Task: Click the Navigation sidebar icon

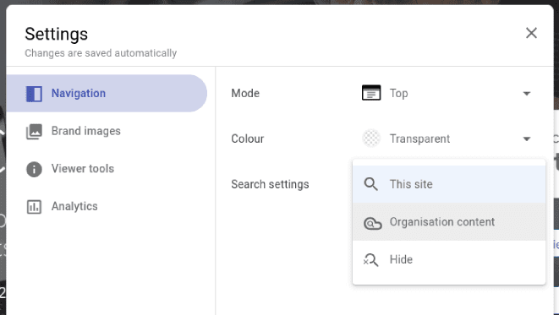Action: pos(34,94)
